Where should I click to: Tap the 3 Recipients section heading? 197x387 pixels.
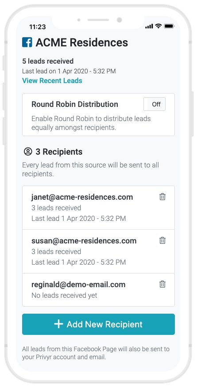59,152
